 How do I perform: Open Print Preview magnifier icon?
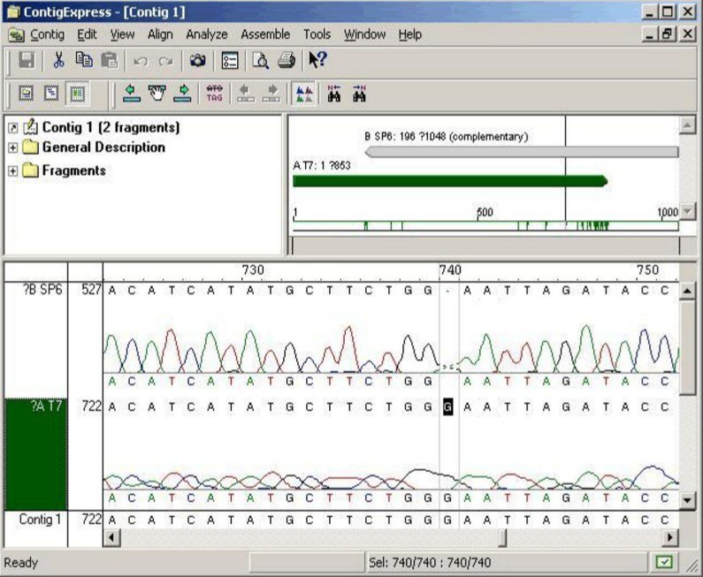261,60
